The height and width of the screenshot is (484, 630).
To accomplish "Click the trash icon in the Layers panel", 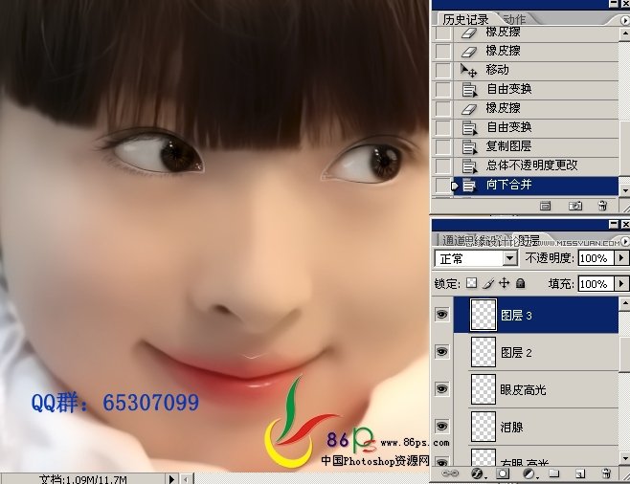I will coord(607,473).
